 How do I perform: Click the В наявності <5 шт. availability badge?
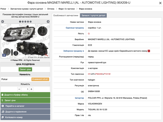pyautogui.click(x=40, y=79)
